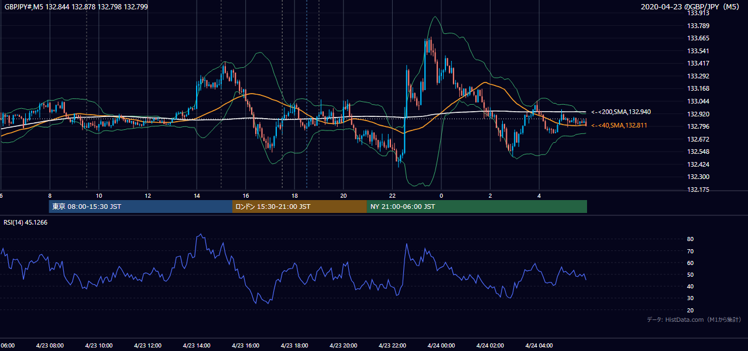Image resolution: width=748 pixels, height=351 pixels.
Task: Click RSI scale level 70
Action: (691, 251)
